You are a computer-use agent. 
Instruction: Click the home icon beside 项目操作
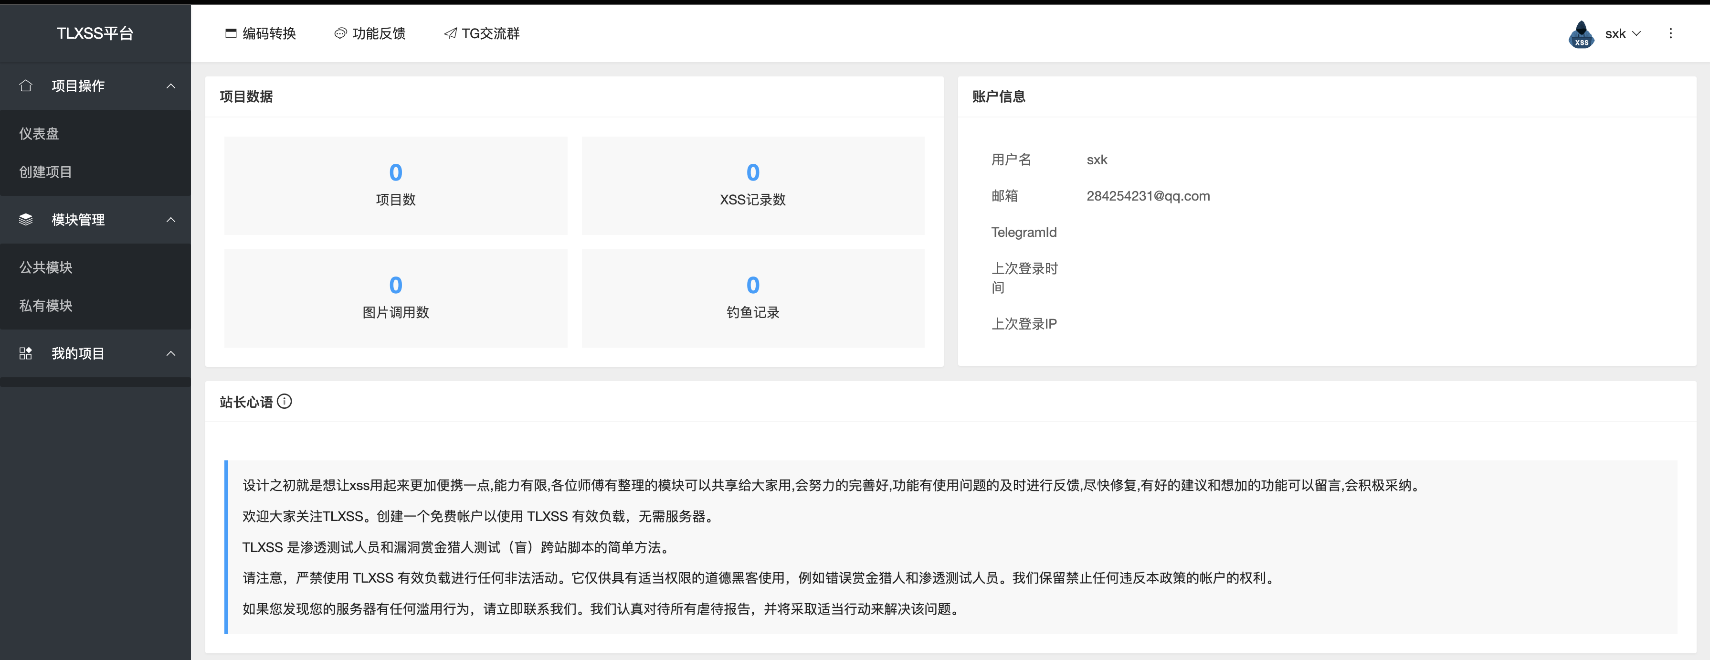click(26, 85)
